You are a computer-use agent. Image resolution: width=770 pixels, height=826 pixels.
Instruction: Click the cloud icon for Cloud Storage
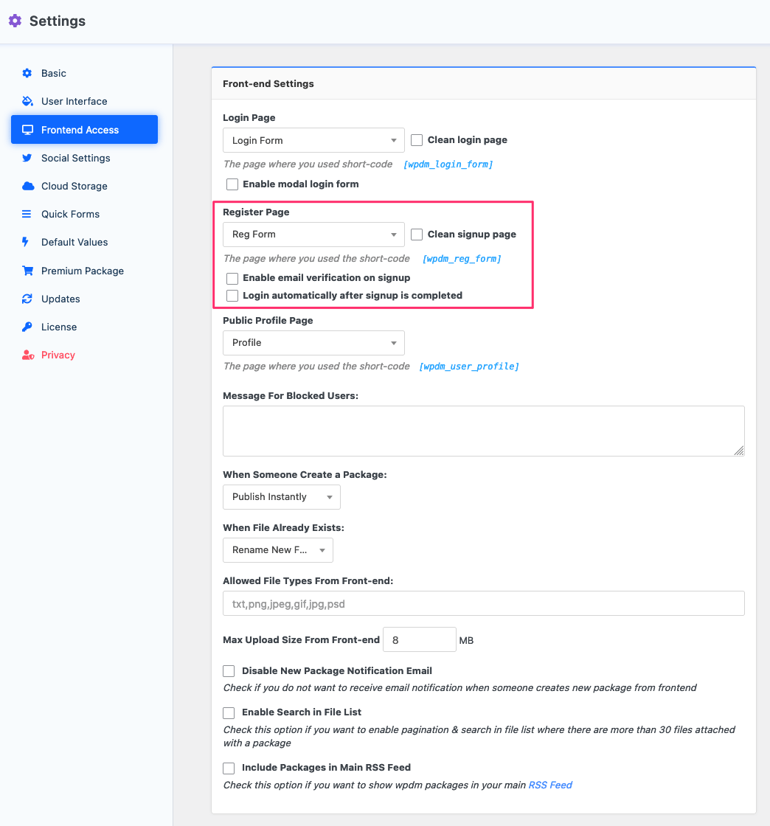27,186
